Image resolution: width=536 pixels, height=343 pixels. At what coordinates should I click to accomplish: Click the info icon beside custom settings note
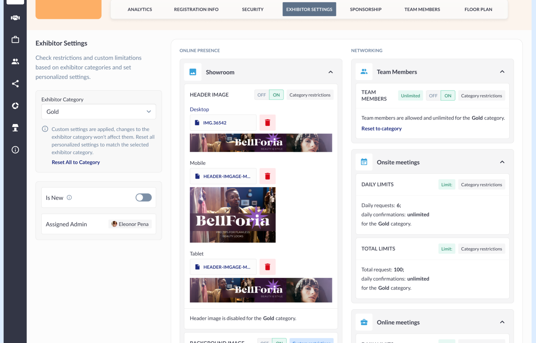point(45,129)
